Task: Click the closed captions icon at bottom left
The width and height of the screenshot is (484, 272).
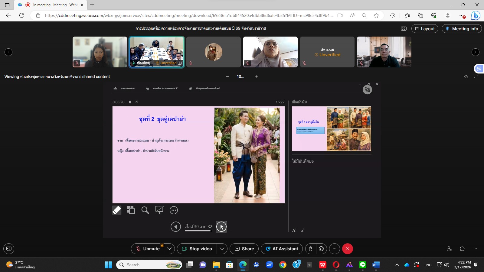Action: click(9, 249)
